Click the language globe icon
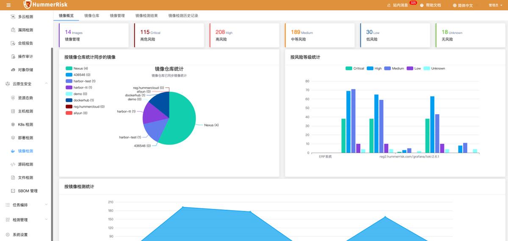Viewport: 508px width, 241px height. coord(455,5)
